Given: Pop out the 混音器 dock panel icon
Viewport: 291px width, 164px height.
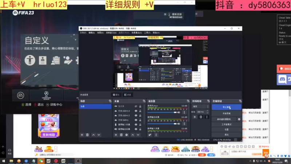Looking at the screenshot, I should [188, 101].
